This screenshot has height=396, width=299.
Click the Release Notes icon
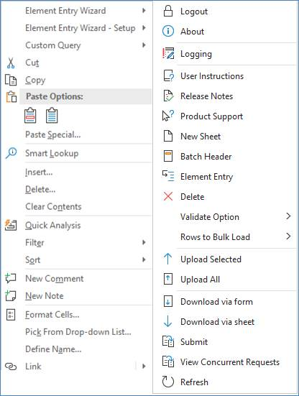pos(168,96)
